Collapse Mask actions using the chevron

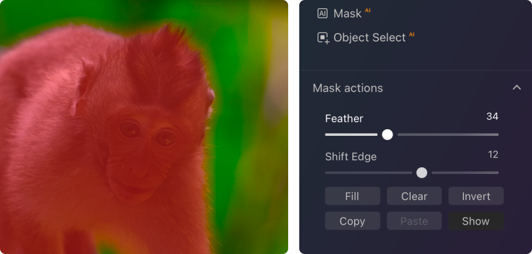click(x=516, y=88)
